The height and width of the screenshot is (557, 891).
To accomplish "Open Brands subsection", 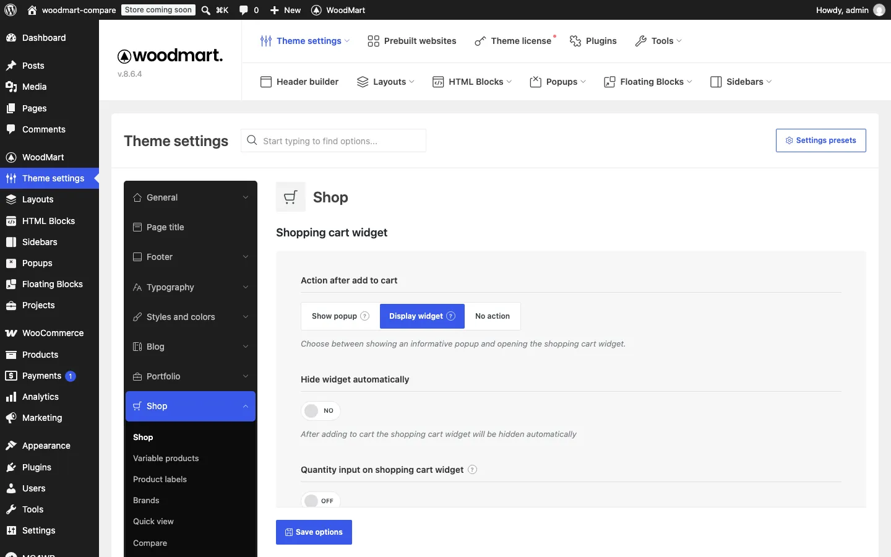I will point(146,501).
